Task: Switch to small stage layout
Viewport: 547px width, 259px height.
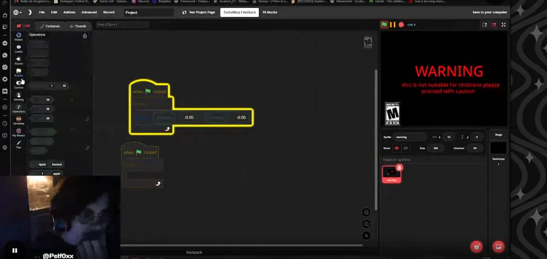Action: [484, 24]
